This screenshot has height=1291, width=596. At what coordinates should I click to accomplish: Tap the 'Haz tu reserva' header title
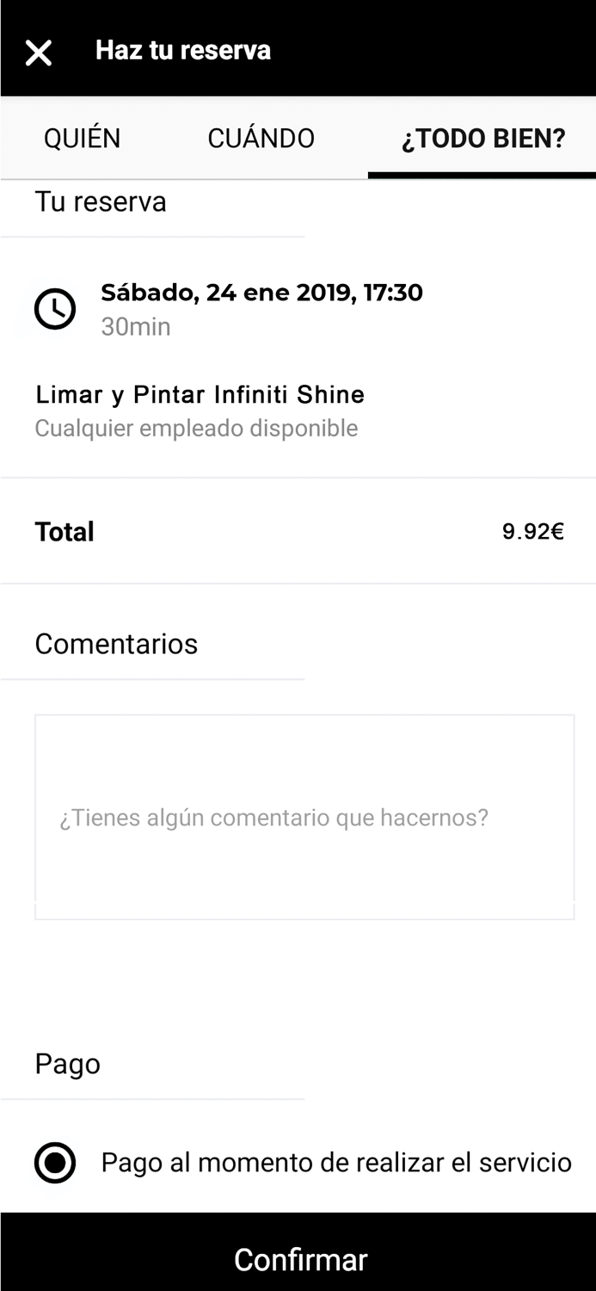click(183, 50)
